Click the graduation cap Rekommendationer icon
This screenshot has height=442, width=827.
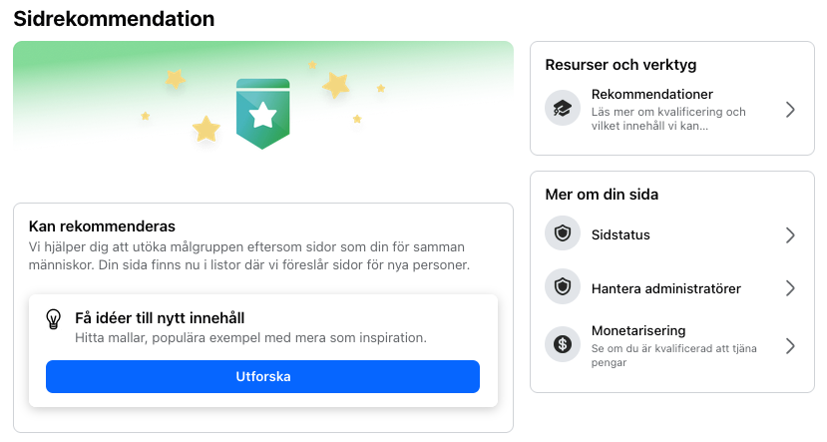(563, 108)
